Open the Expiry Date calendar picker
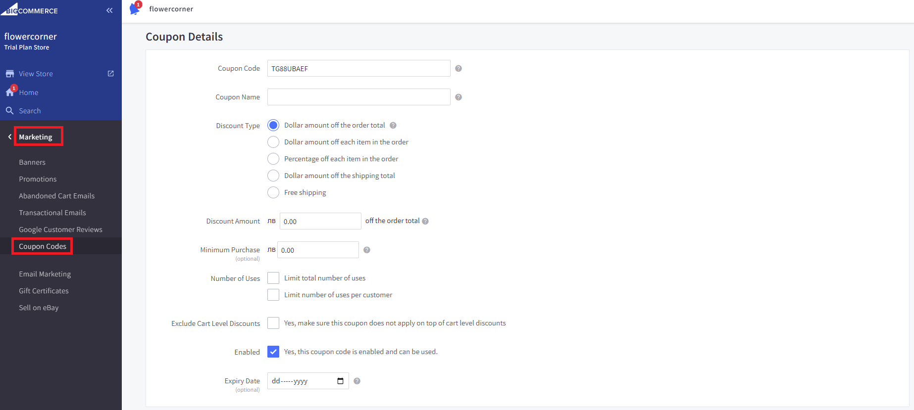This screenshot has height=410, width=914. coord(340,381)
